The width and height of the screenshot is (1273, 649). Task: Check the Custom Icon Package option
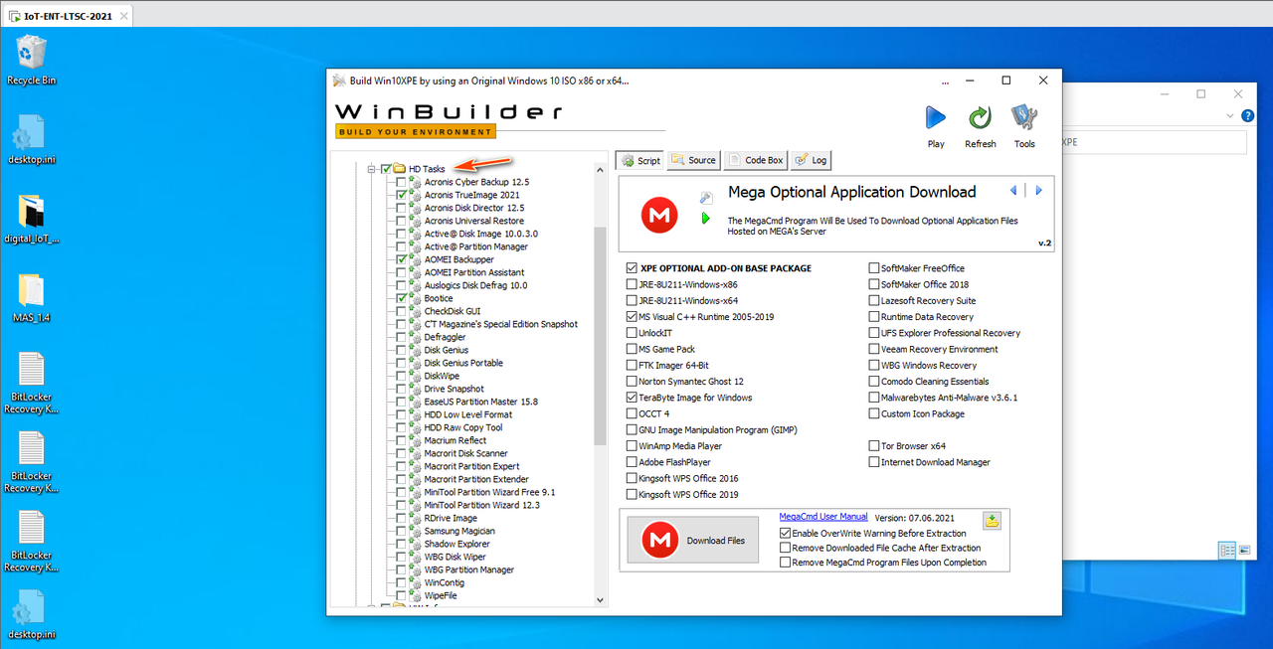(874, 413)
